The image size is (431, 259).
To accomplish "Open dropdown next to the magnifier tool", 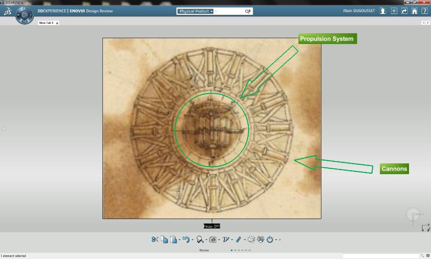I will (x=207, y=240).
